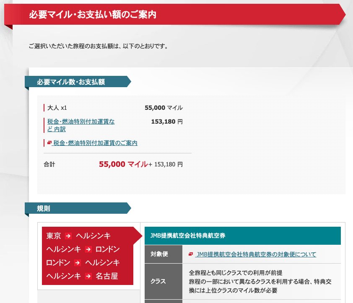The height and width of the screenshot is (303, 353).
Task: Click the red window icon before 税金・燃油特別付加運賃のご案内
Action: 49,142
